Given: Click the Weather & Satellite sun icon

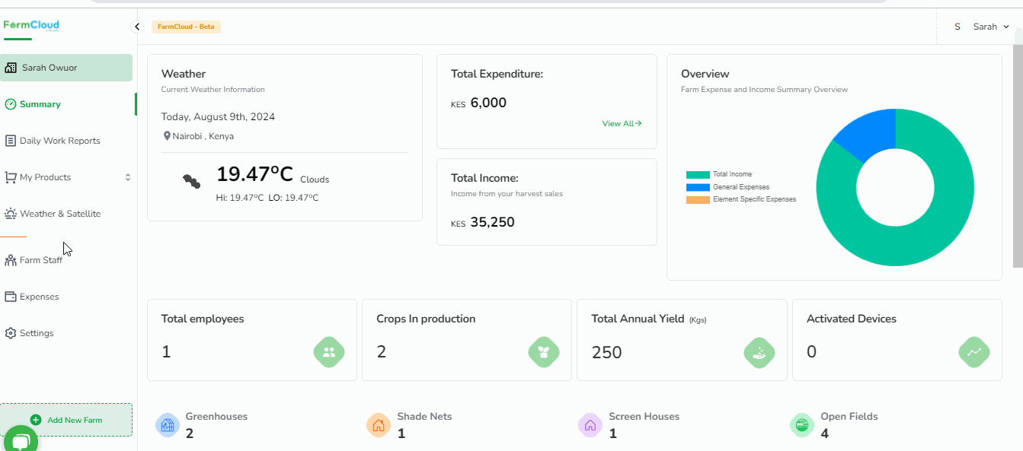Looking at the screenshot, I should (11, 214).
